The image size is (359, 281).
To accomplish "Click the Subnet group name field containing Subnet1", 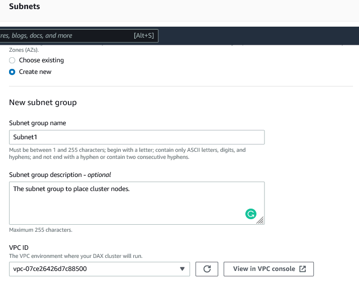I will click(137, 137).
